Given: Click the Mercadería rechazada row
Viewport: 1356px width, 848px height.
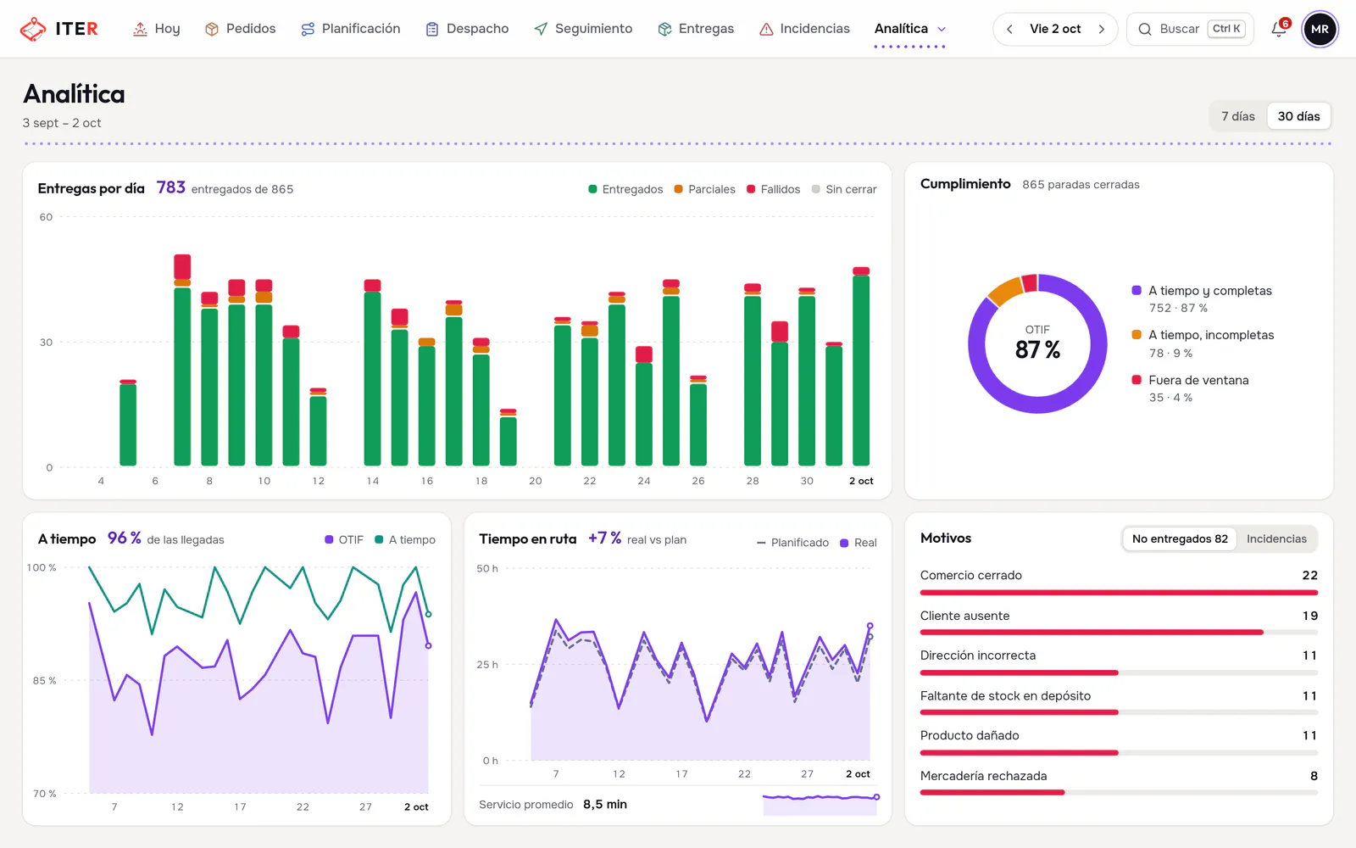Looking at the screenshot, I should coord(1119,783).
